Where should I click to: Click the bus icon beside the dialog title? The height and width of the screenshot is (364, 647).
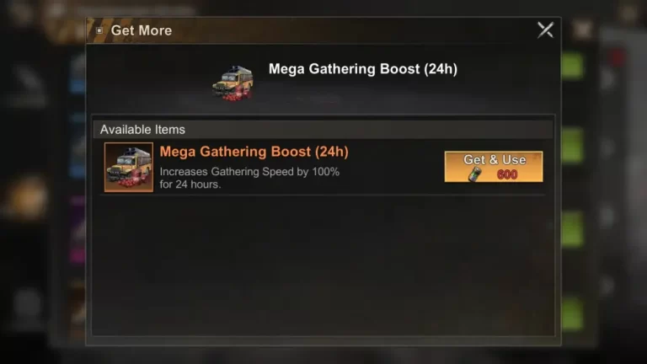233,83
